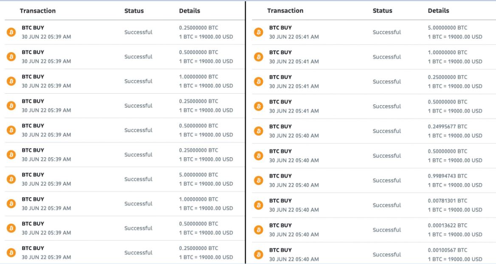Select the amount 0.00100567 BTC
This screenshot has width=496, height=264.
click(447, 250)
